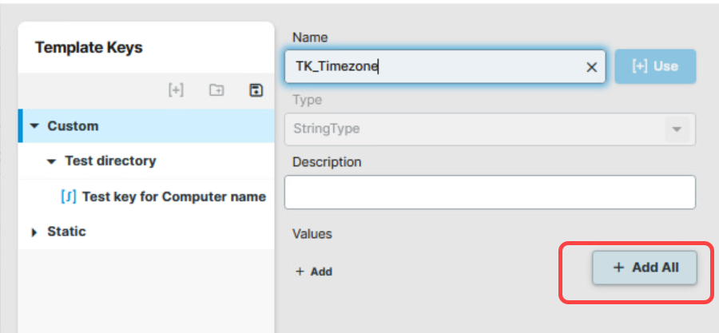Click the Template Keys panel heading

[x=89, y=48]
